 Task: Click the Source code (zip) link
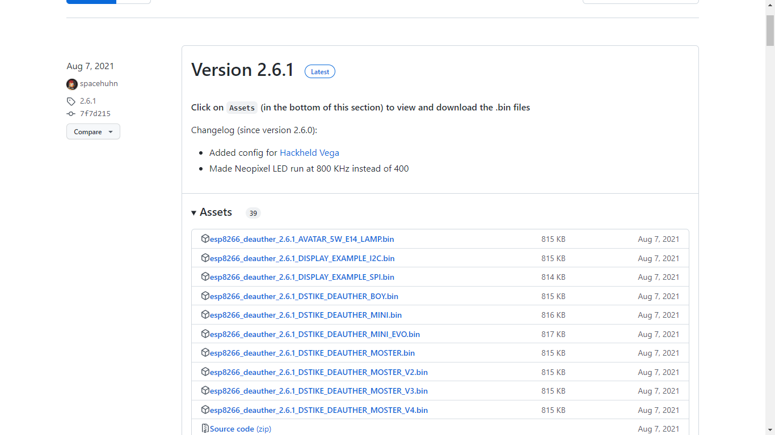pos(233,429)
